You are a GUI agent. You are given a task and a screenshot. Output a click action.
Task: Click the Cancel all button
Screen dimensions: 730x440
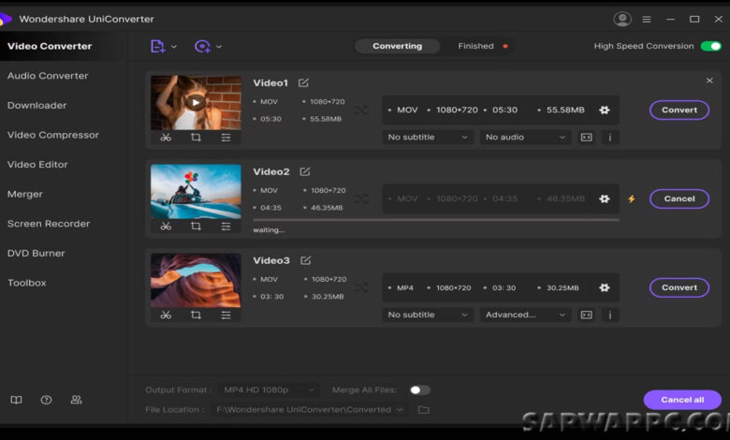(x=682, y=400)
